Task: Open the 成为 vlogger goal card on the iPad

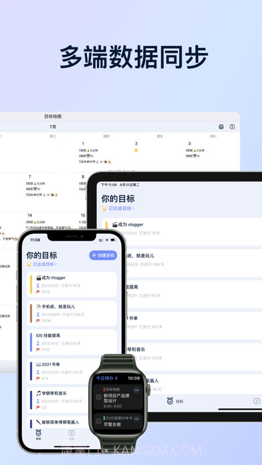Action: (x=182, y=232)
